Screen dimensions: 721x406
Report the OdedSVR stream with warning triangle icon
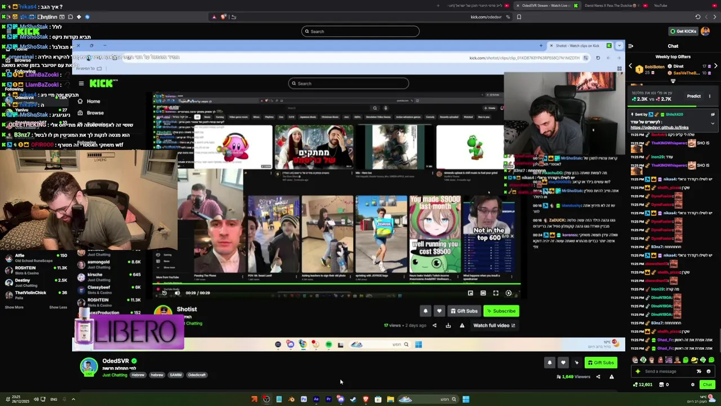(612, 377)
